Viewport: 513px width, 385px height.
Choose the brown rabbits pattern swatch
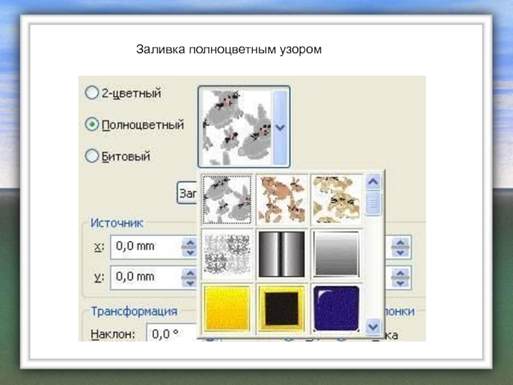pos(282,199)
